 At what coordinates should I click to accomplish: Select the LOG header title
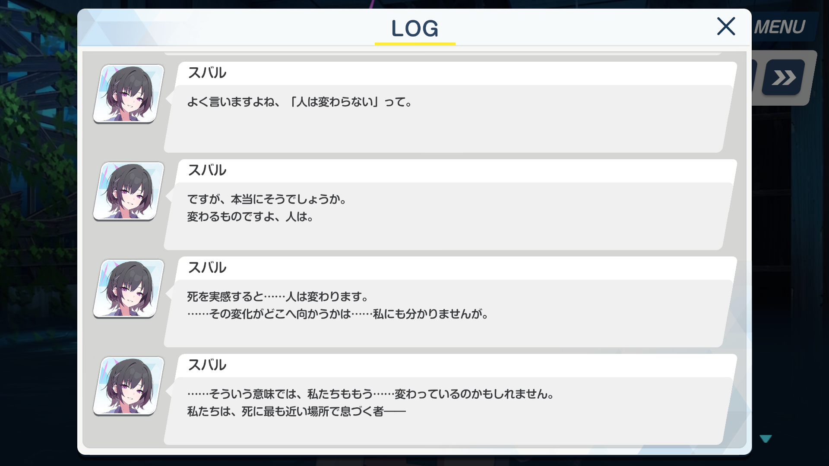(x=414, y=28)
